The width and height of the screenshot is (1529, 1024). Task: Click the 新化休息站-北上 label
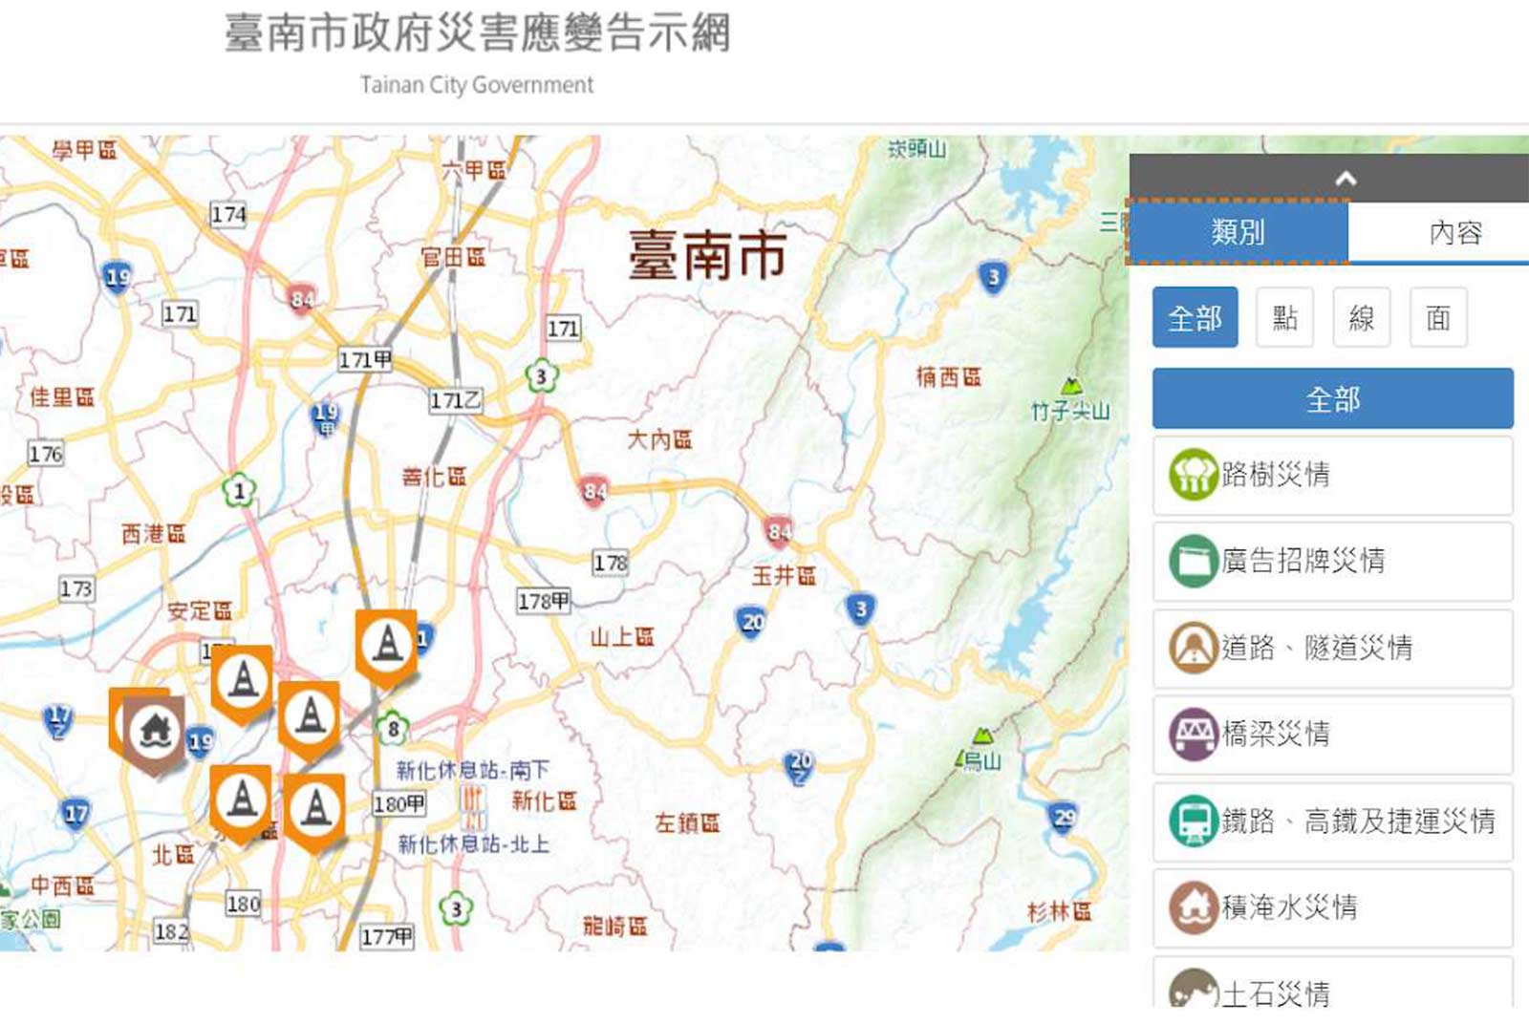[x=474, y=844]
